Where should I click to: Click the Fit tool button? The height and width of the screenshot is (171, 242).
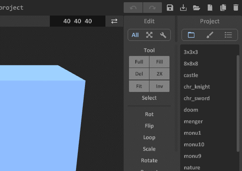[x=139, y=86]
